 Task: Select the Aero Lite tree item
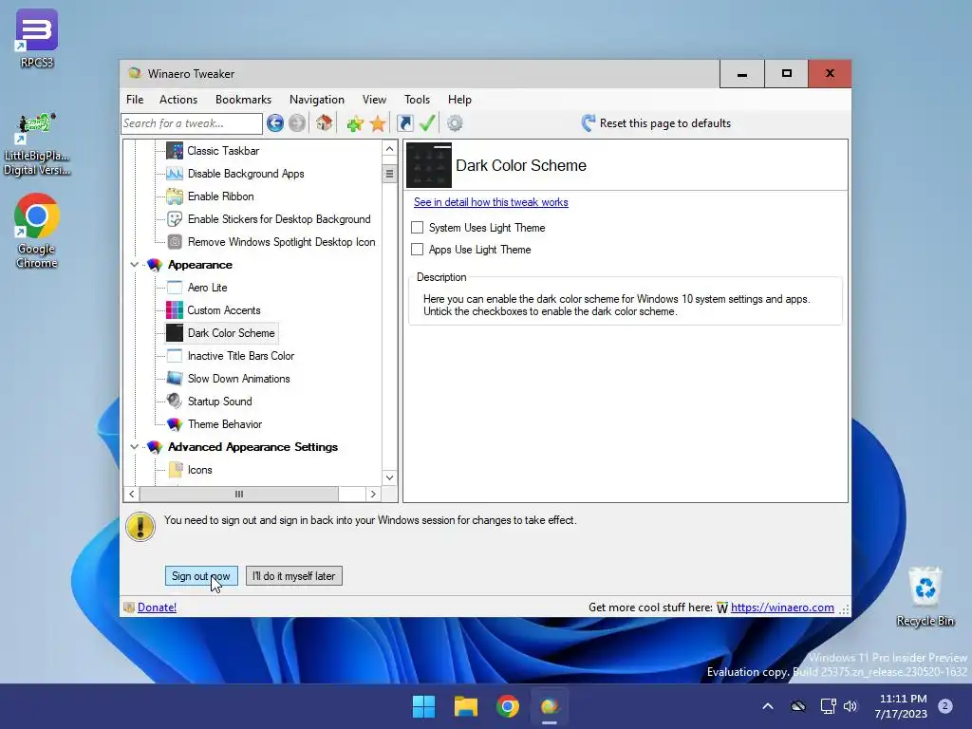[208, 288]
